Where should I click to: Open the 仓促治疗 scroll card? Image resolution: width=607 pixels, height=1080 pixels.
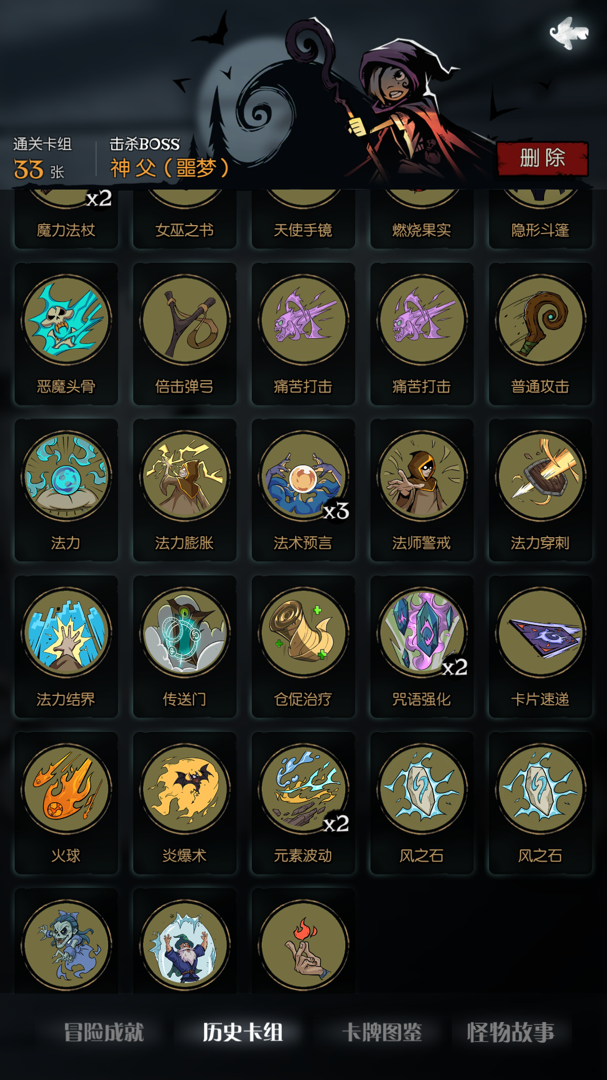coord(303,646)
